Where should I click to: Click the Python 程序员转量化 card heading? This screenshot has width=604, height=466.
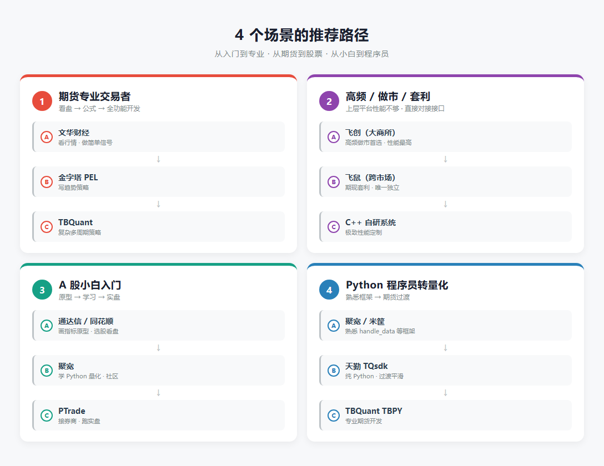point(397,285)
